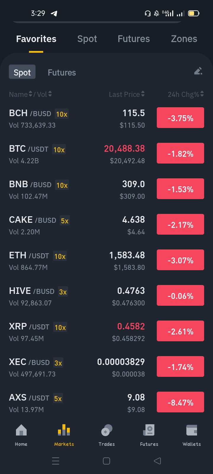Image resolution: width=213 pixels, height=474 pixels.
Task: Tap the Android back triangle icon
Action: (157, 461)
